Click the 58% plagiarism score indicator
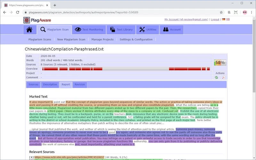The height and width of the screenshot is (160, 256). click(x=220, y=63)
